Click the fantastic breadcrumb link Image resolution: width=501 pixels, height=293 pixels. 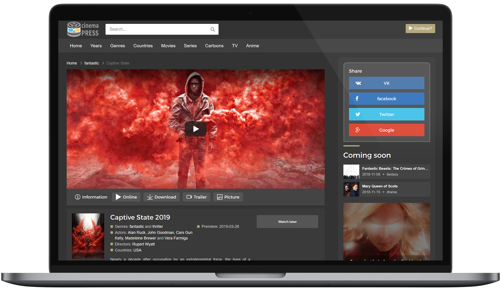[91, 63]
